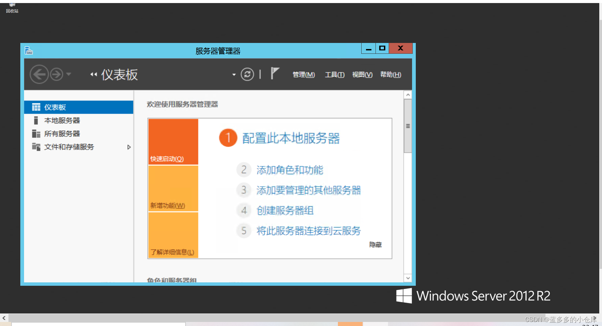Click the orange step 1 circle
Viewport: 602px width, 326px height.
(x=228, y=138)
